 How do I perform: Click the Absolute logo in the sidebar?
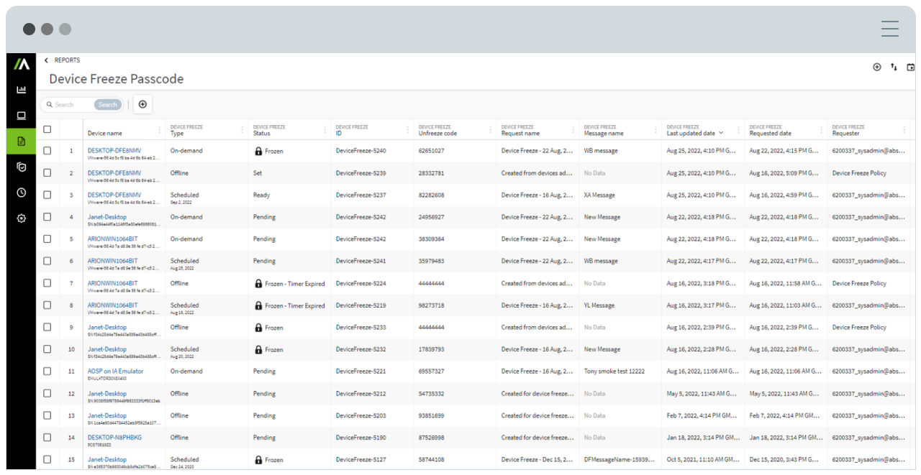22,64
